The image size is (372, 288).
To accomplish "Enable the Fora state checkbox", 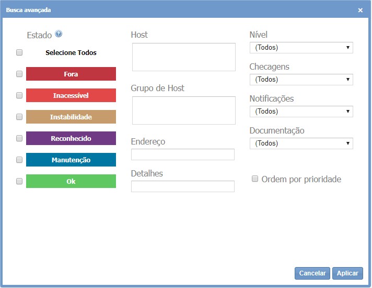I will tap(19, 74).
